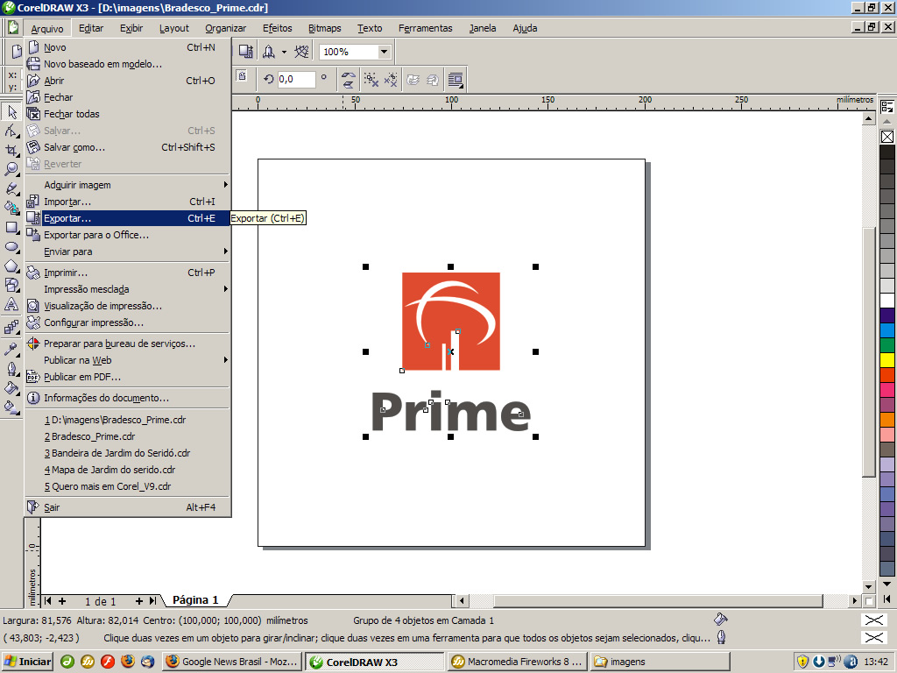Image resolution: width=897 pixels, height=673 pixels.
Task: Click the Prime text on canvas
Action: coord(451,411)
